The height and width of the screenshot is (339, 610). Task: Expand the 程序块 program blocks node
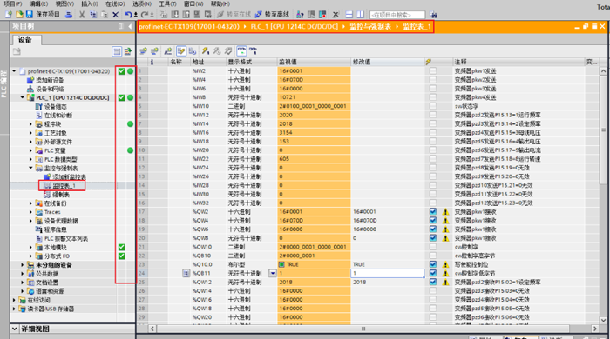(30, 124)
